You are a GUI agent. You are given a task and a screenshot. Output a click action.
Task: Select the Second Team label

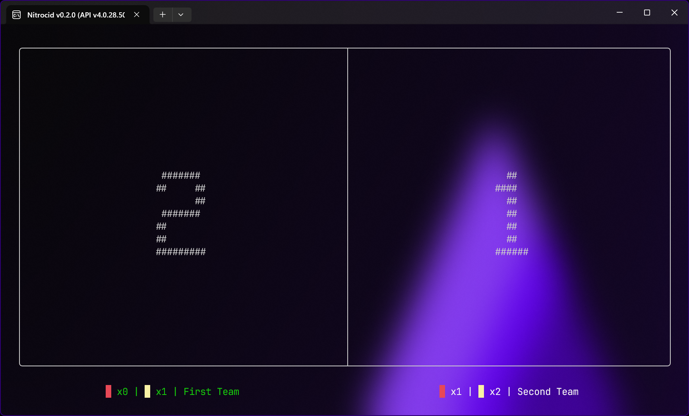coord(548,392)
